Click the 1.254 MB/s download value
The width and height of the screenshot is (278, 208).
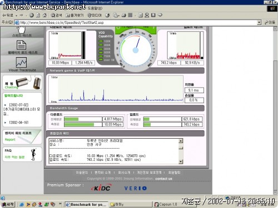tap(83, 63)
